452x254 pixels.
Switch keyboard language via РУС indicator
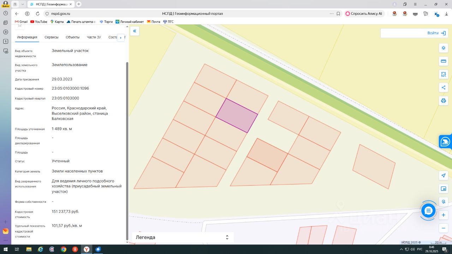(x=420, y=249)
